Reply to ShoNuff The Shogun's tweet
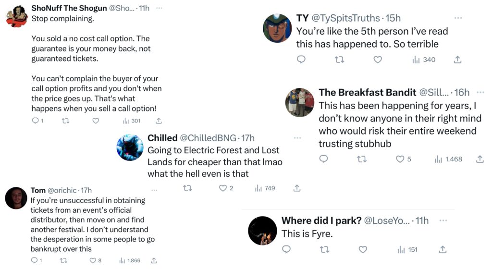The width and height of the screenshot is (492, 269). point(35,121)
